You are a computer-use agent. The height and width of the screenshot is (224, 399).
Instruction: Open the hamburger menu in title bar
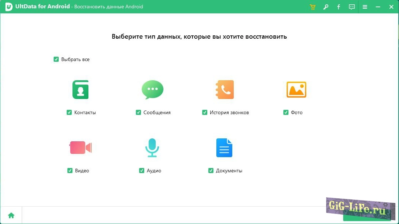coord(365,7)
